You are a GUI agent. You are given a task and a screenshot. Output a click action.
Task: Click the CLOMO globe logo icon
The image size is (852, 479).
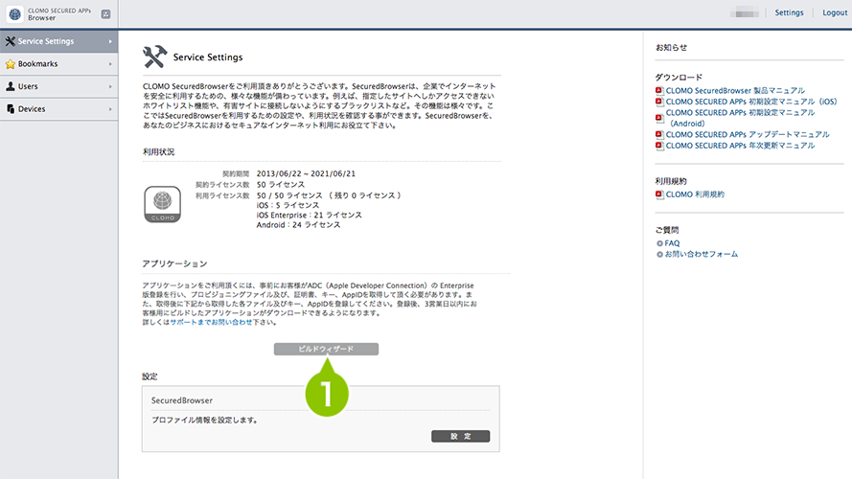[15, 14]
